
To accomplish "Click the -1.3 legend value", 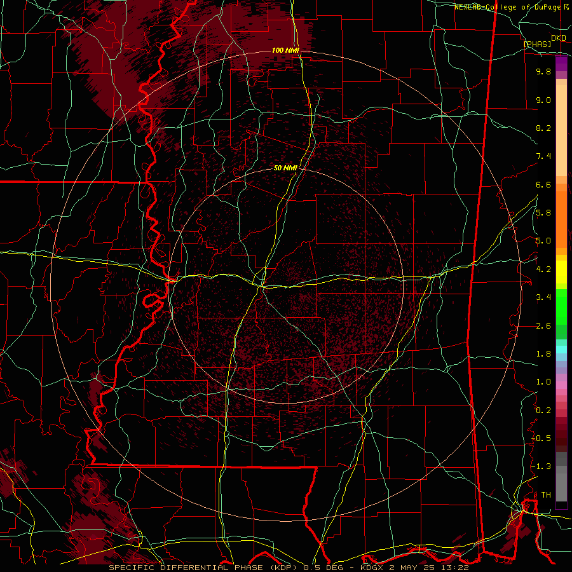I will [541, 466].
